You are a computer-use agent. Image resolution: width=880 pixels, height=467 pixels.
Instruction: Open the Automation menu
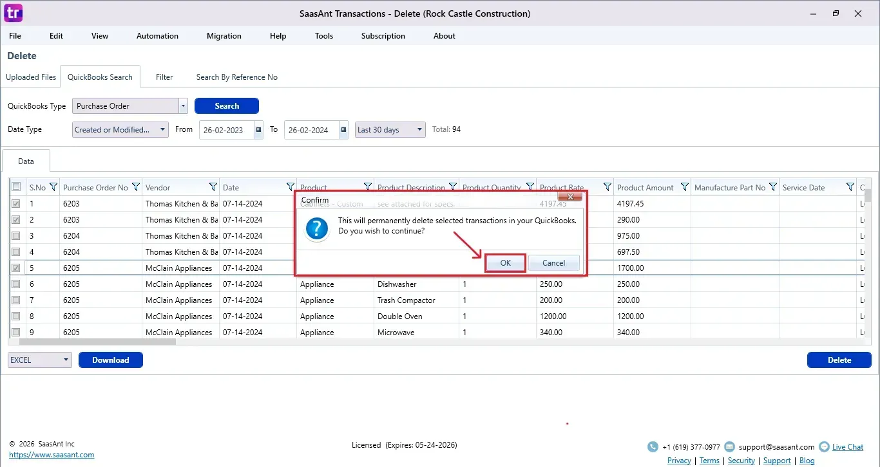[157, 36]
